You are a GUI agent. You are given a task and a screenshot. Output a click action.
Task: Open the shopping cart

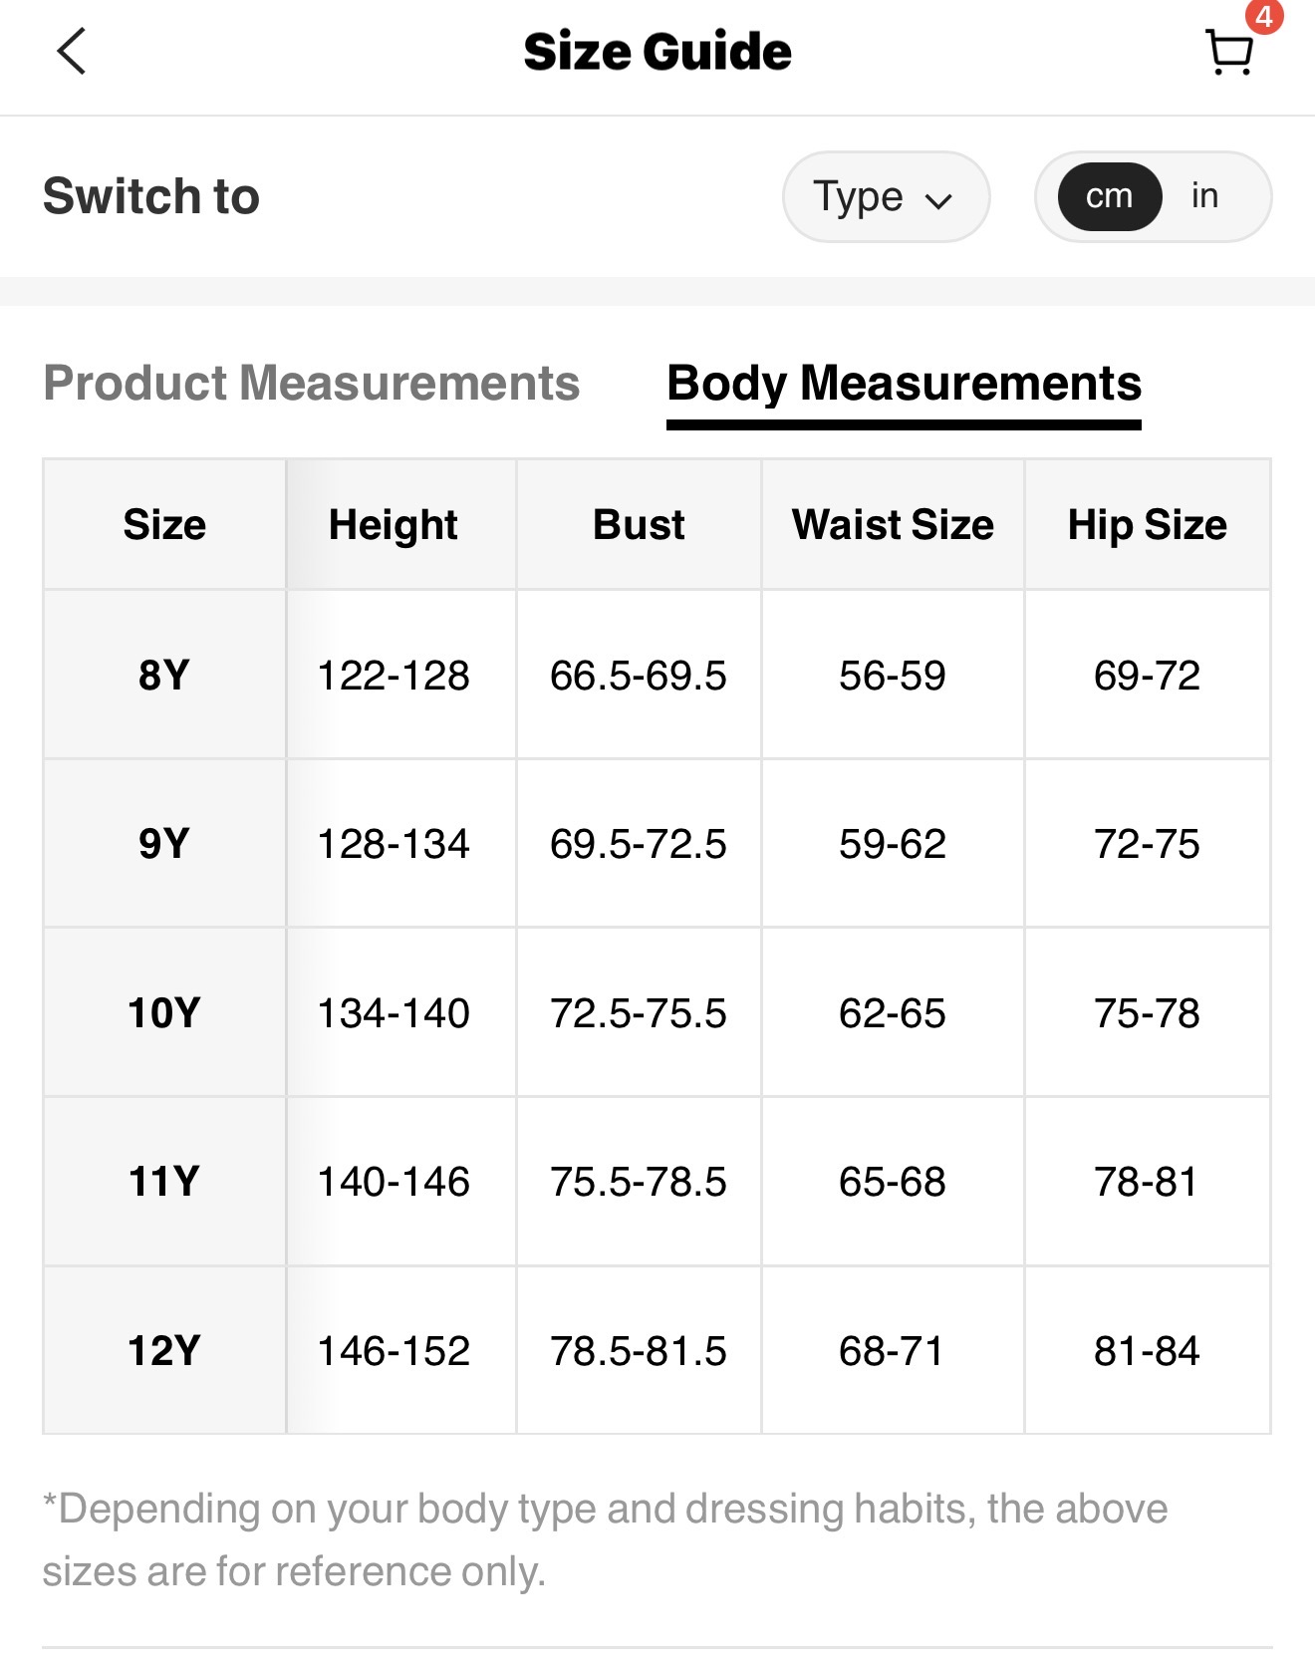[x=1228, y=53]
